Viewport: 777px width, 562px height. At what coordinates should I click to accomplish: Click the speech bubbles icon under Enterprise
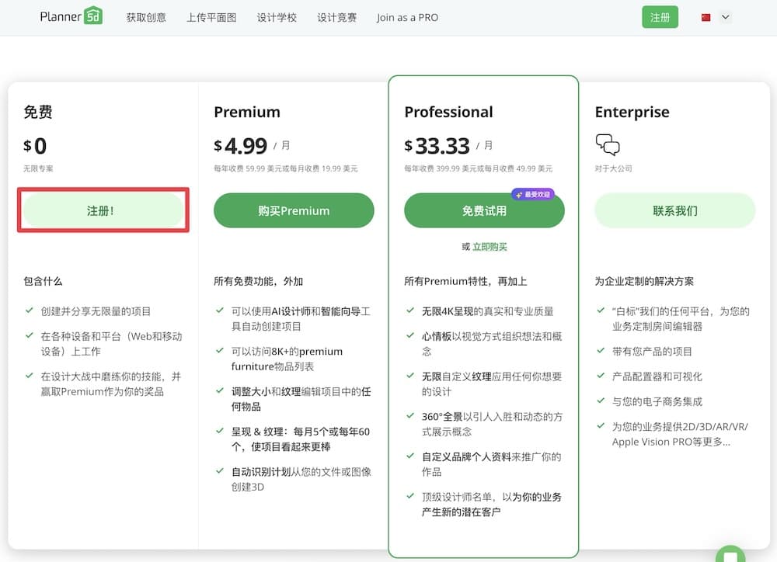[x=607, y=144]
